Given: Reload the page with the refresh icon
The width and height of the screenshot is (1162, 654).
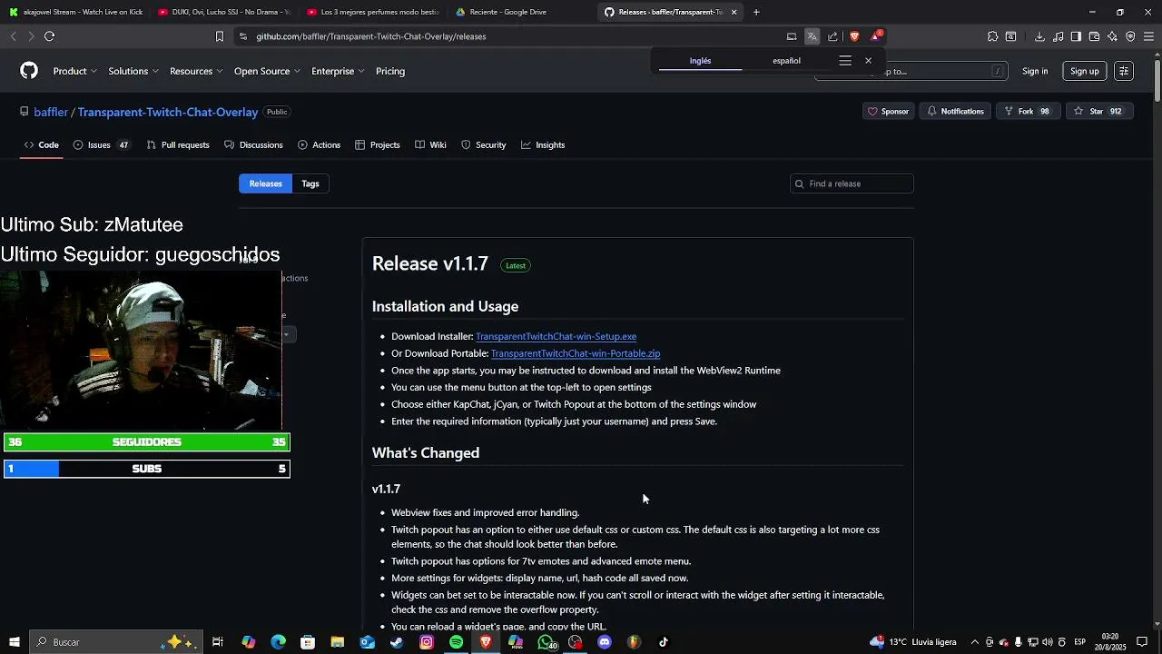Looking at the screenshot, I should (x=49, y=36).
